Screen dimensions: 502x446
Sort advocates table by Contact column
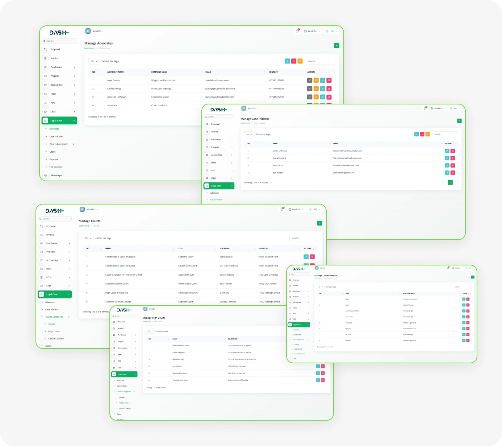pyautogui.click(x=273, y=72)
